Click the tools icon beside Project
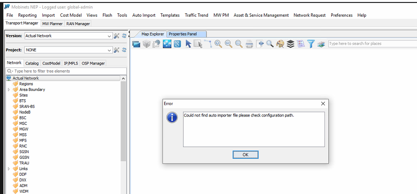The height and width of the screenshot is (194, 417). pos(117,50)
